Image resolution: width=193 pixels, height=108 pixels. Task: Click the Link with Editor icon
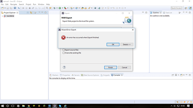[x=31, y=13]
